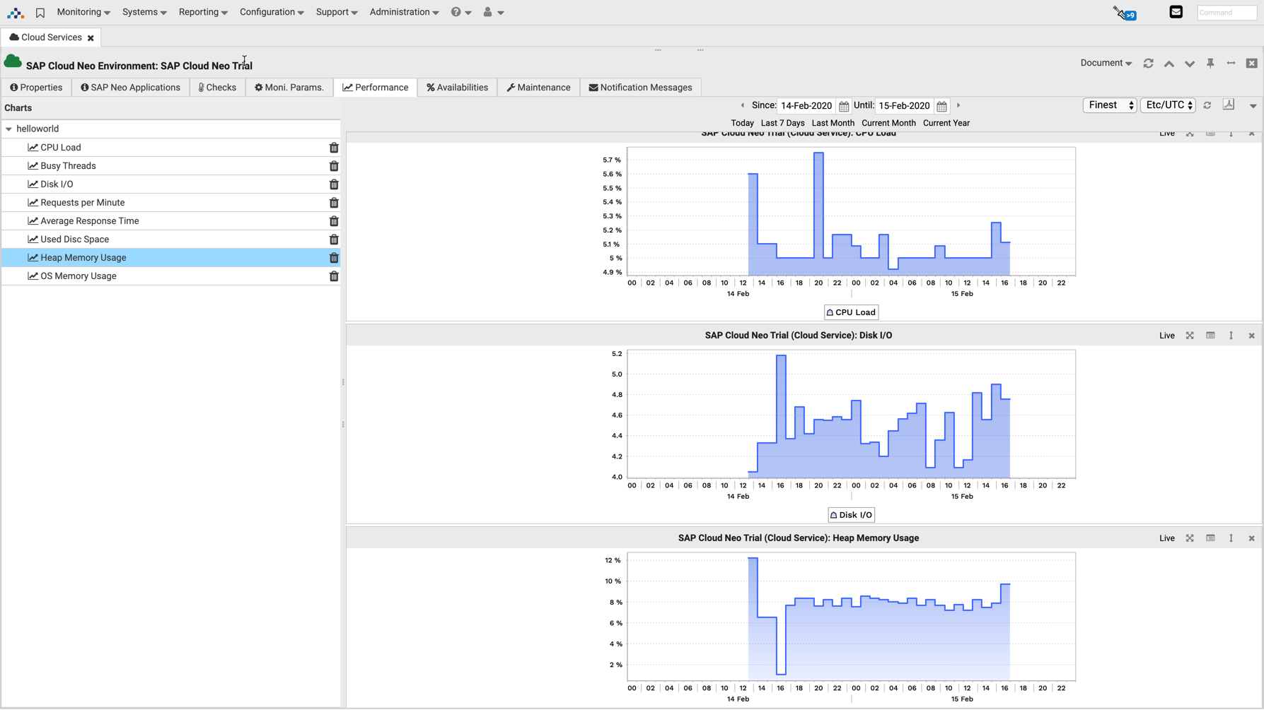Open the envelope messages icon in the header
The image size is (1264, 710).
(x=1176, y=11)
